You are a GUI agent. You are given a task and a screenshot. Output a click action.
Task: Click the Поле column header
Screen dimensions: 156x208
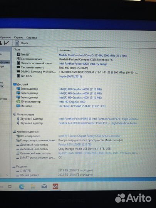[x=17, y=49]
